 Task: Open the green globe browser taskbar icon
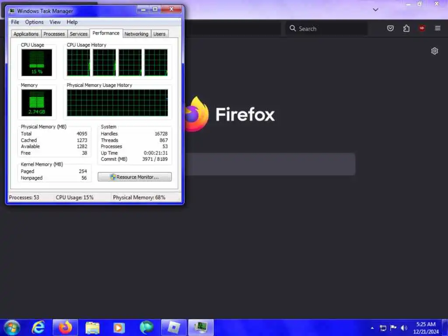tap(147, 327)
